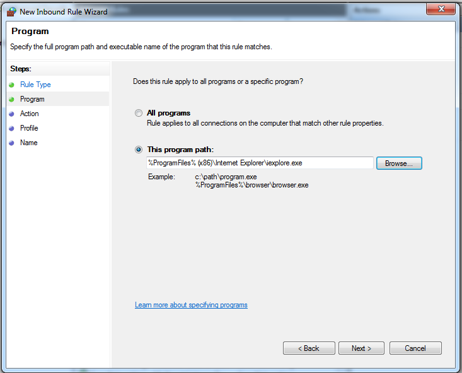Go to the Action step label
This screenshot has height=373, width=462.
(29, 114)
